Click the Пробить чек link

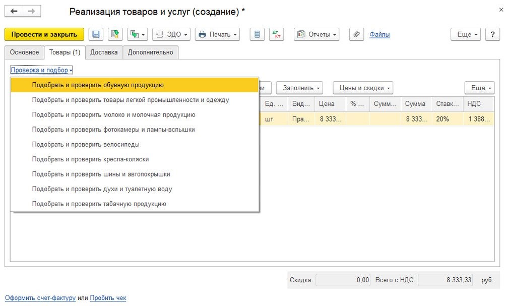[108, 298]
